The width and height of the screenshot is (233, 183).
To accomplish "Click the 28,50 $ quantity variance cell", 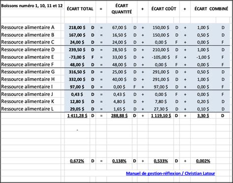I will pyautogui.click(x=119, y=50).
